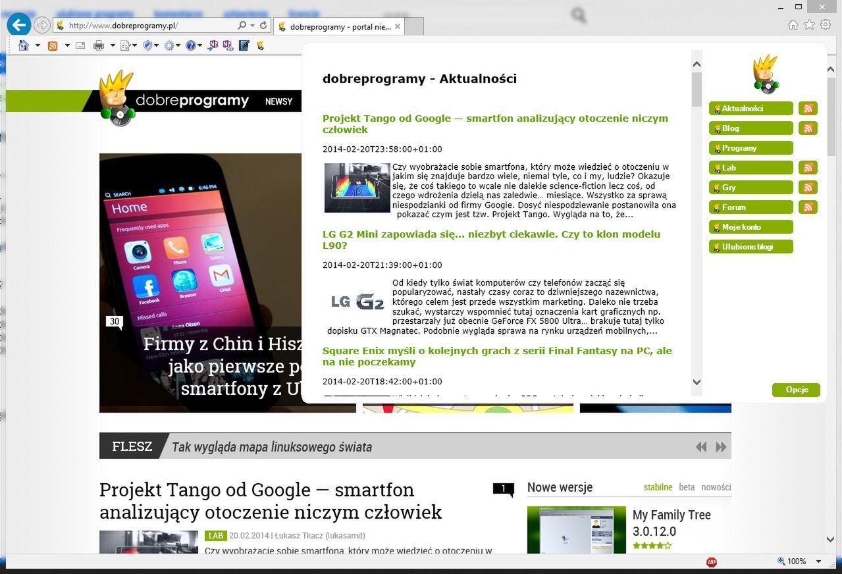Screen dimensions: 842x574
Task: Click the Projekt Tango thumbnail in popup
Action: pyautogui.click(x=357, y=188)
